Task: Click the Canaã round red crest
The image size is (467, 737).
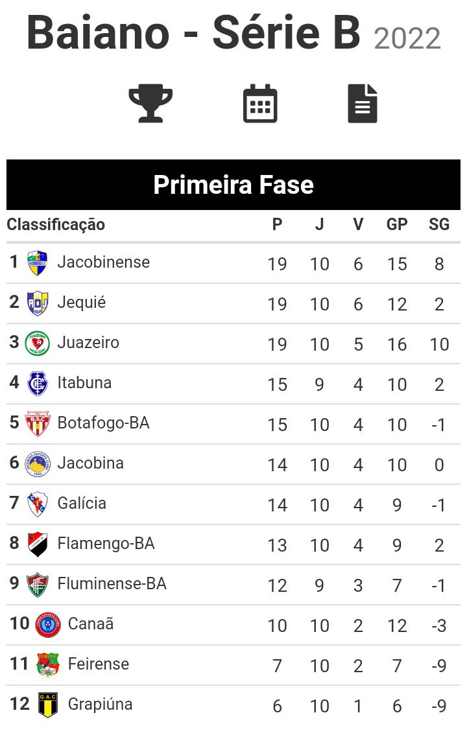Action: 48,624
